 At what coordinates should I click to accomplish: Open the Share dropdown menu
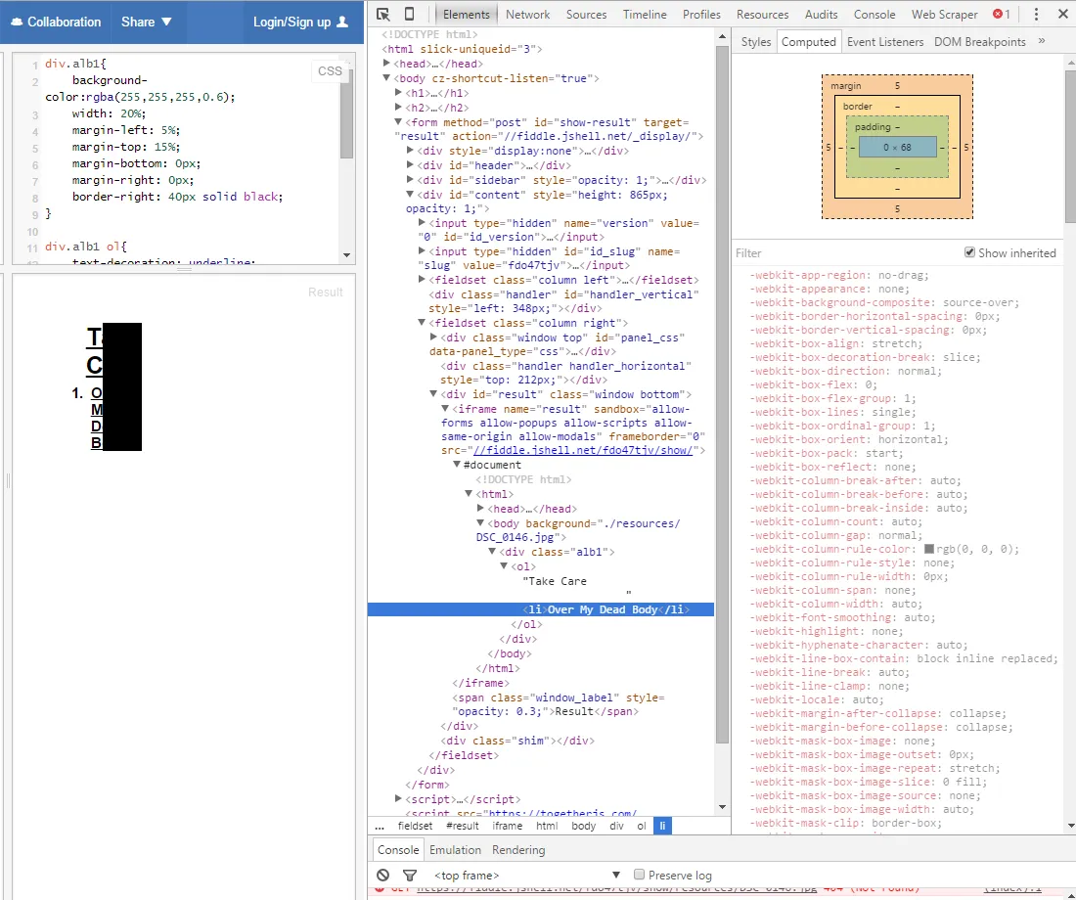(x=146, y=22)
